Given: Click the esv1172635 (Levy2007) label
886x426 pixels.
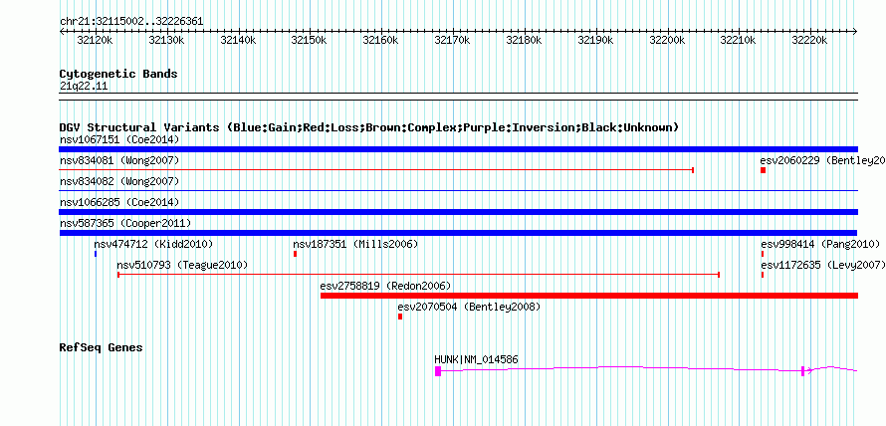Looking at the screenshot, I should (822, 266).
